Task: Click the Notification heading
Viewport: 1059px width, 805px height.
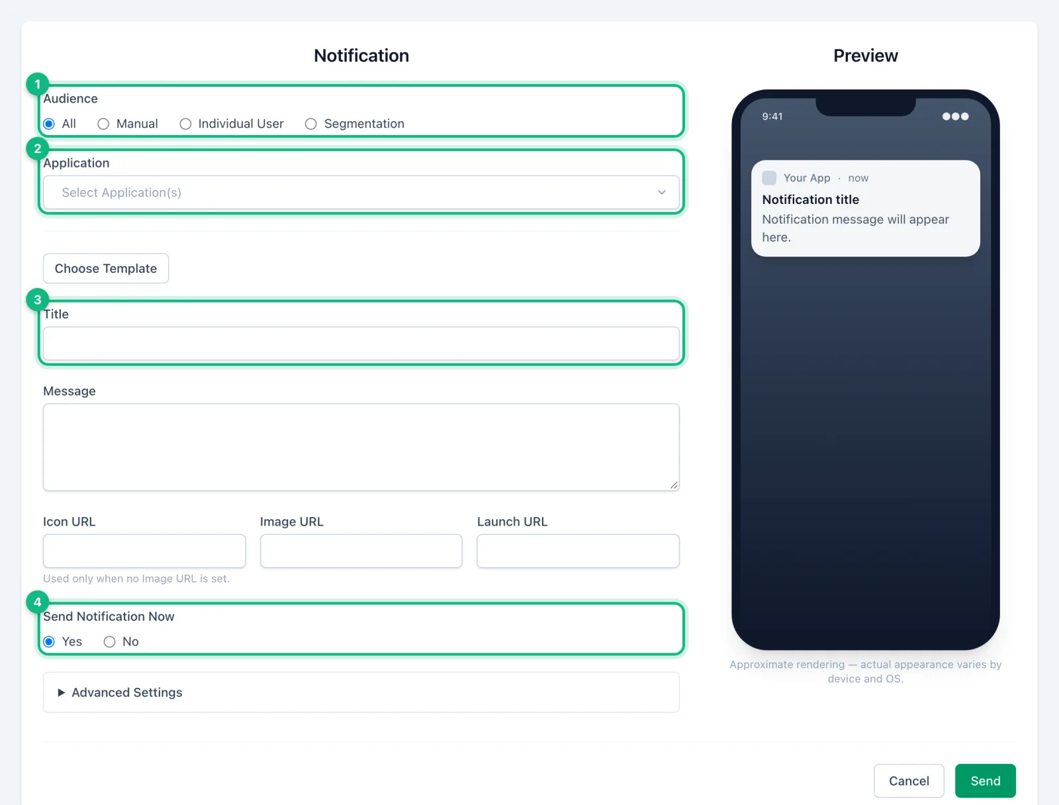Action: coord(361,56)
